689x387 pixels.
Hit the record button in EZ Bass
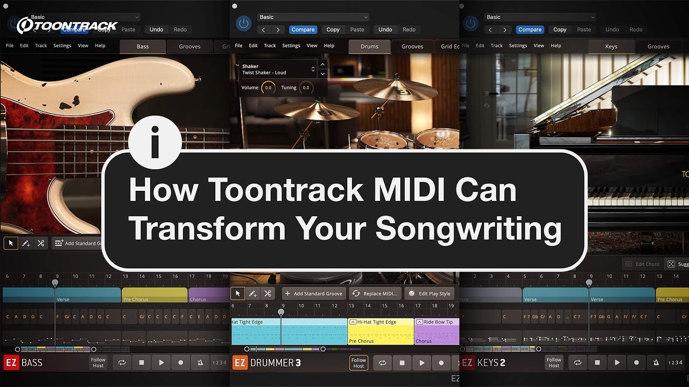tap(180, 363)
